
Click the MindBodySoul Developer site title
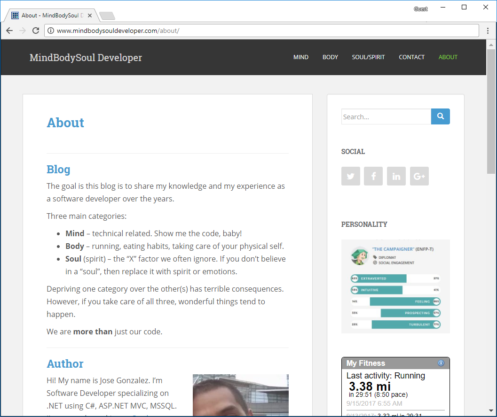[x=86, y=58]
